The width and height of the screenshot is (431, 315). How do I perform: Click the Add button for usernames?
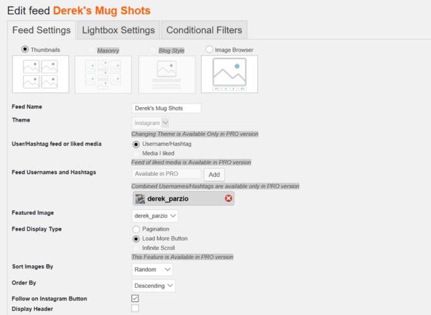click(x=214, y=175)
